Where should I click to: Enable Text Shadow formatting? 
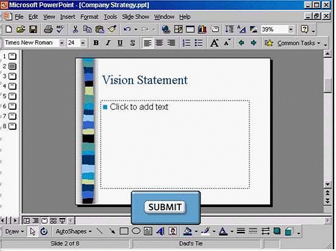click(x=133, y=43)
